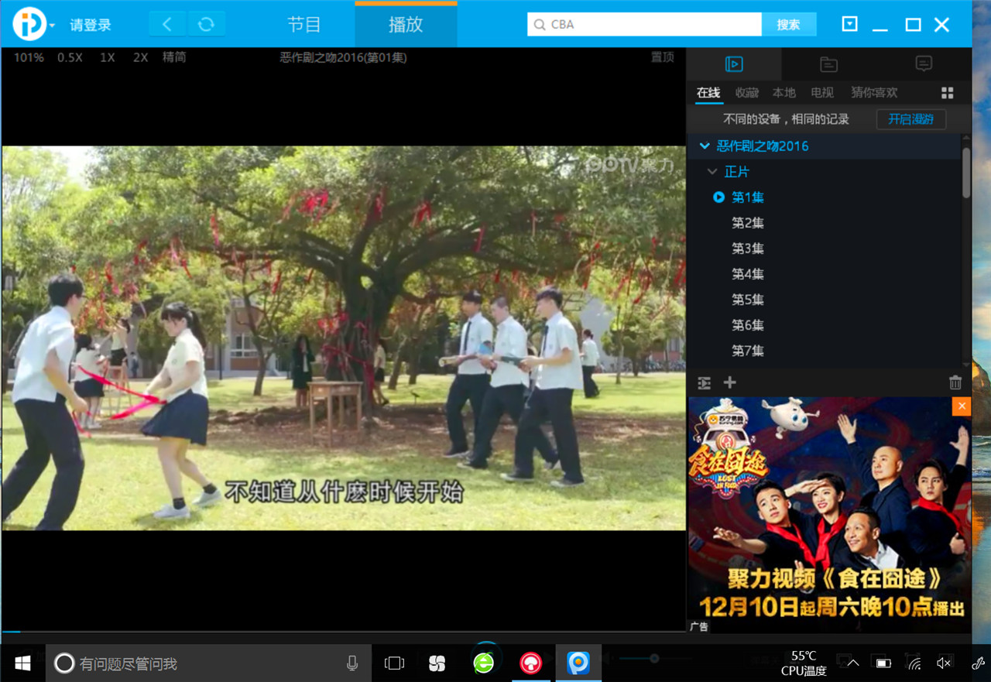Collapse the 正片 section

click(712, 172)
